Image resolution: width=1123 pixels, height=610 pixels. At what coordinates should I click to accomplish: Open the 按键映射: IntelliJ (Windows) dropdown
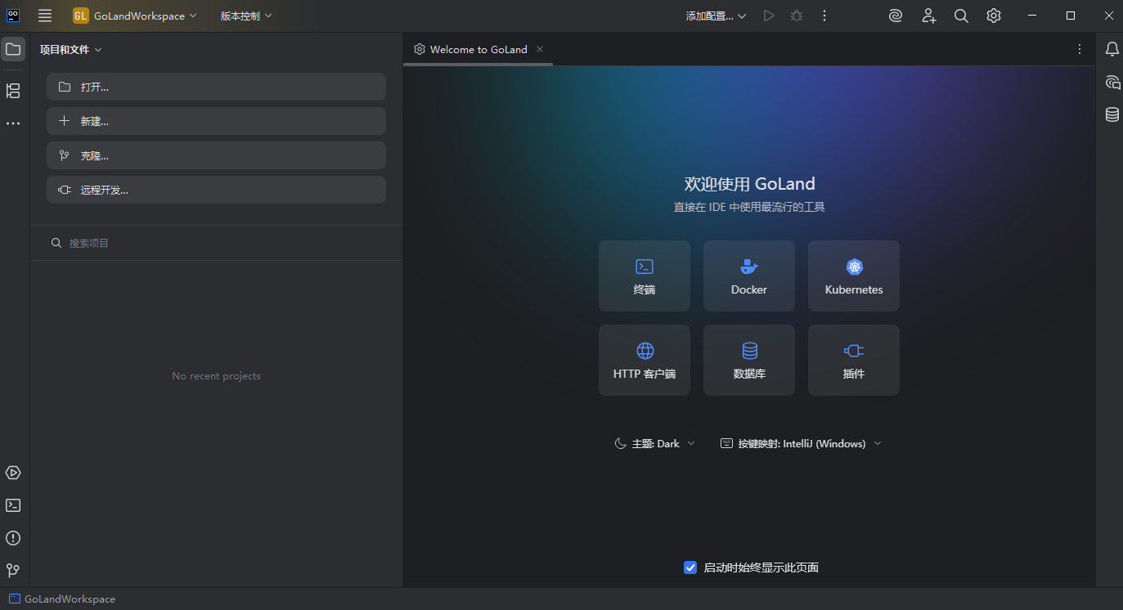pyautogui.click(x=802, y=443)
